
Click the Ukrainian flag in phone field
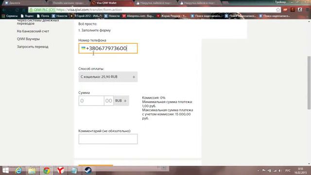(x=83, y=48)
